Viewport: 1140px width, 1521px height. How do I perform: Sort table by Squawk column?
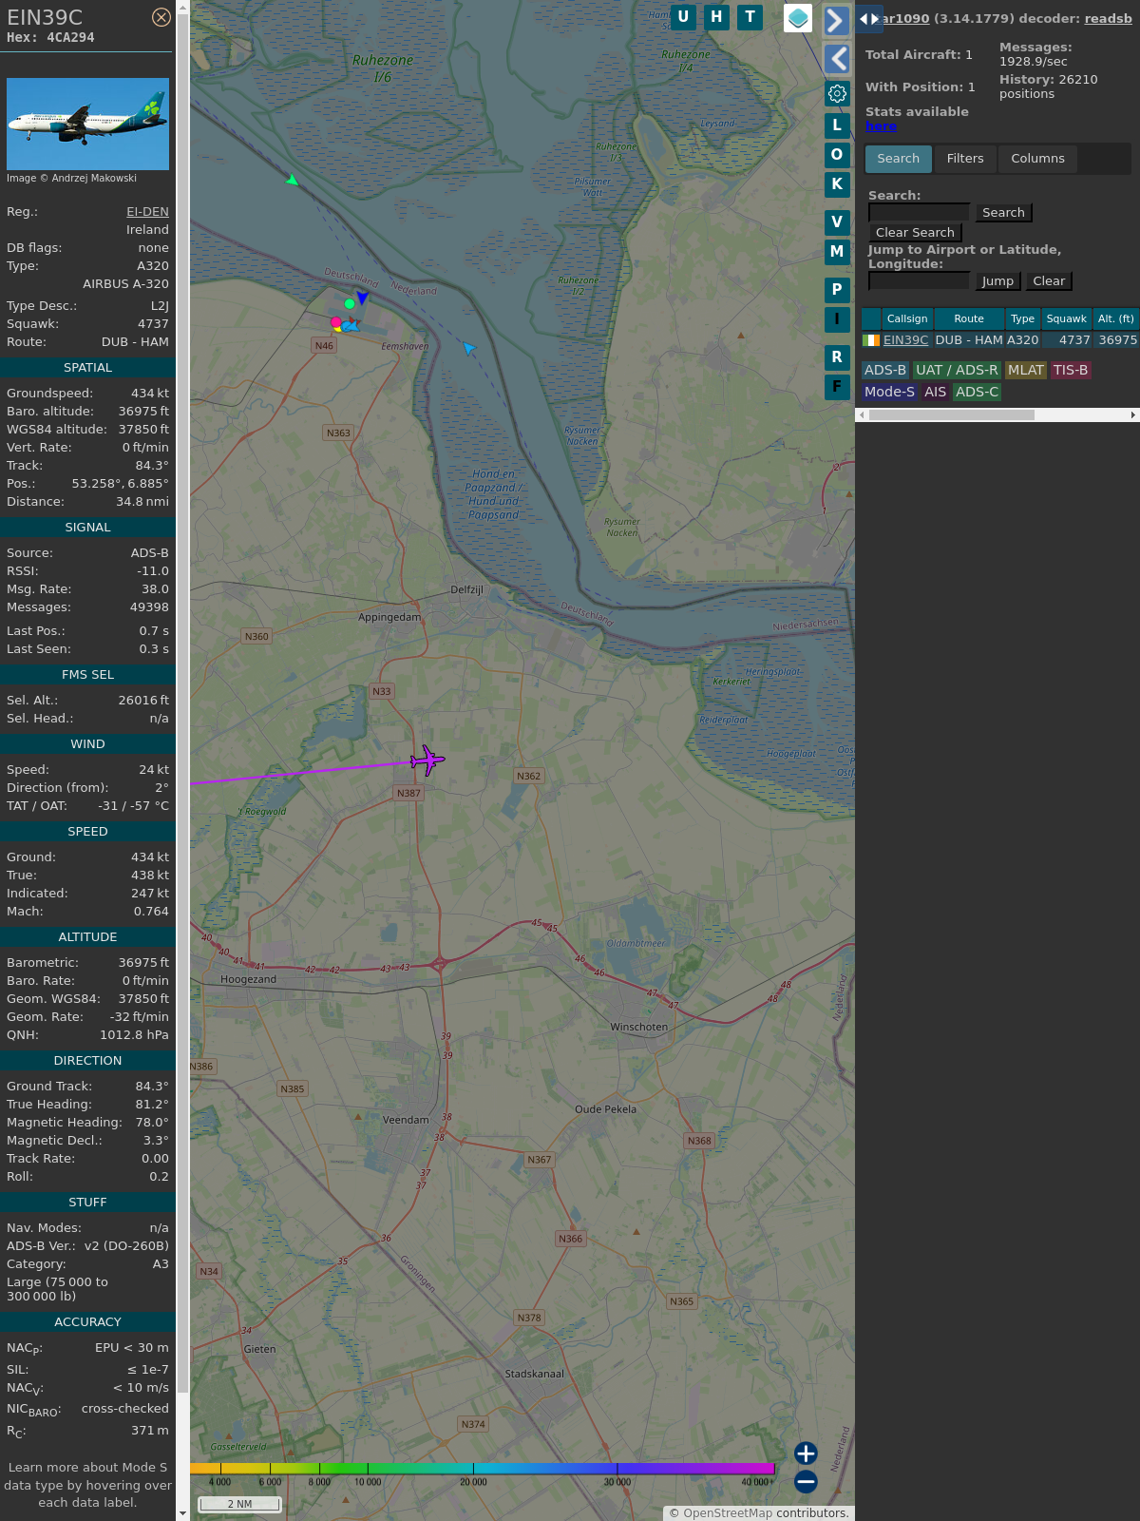pyautogui.click(x=1067, y=319)
